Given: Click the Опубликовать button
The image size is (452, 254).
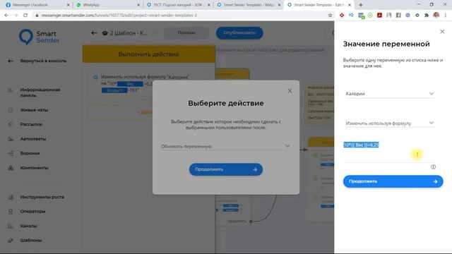Looking at the screenshot, I should [x=239, y=33].
